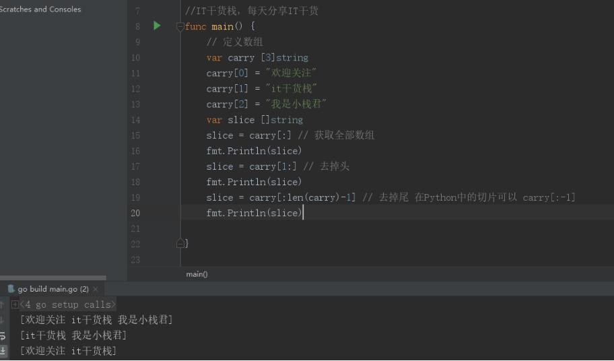
Task: Toggle soft-wrap in the run console
Action: (3, 335)
